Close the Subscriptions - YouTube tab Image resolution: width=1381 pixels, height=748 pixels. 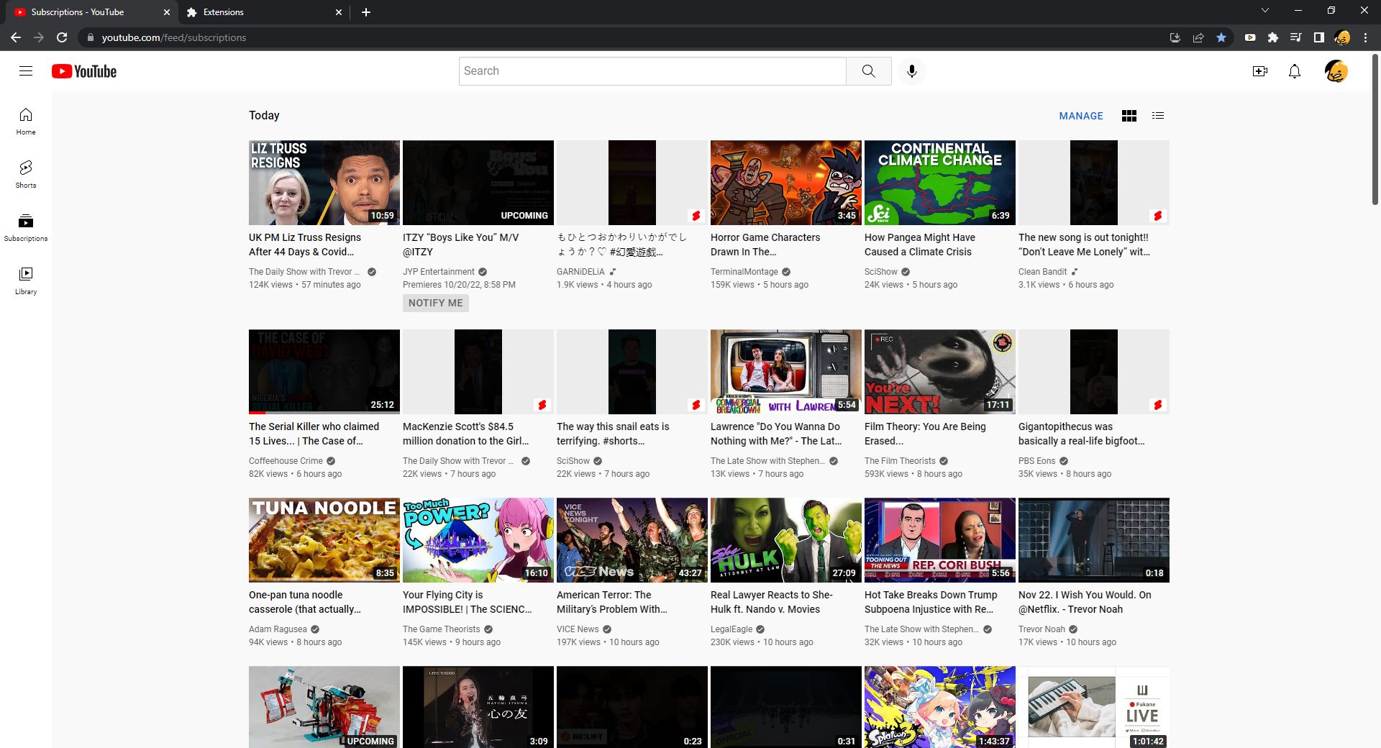click(x=167, y=12)
